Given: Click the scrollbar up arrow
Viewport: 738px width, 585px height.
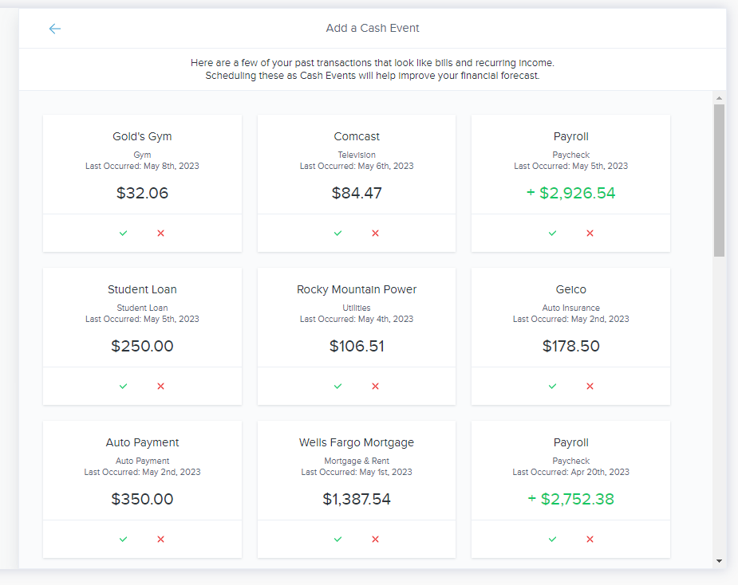Looking at the screenshot, I should 719,98.
